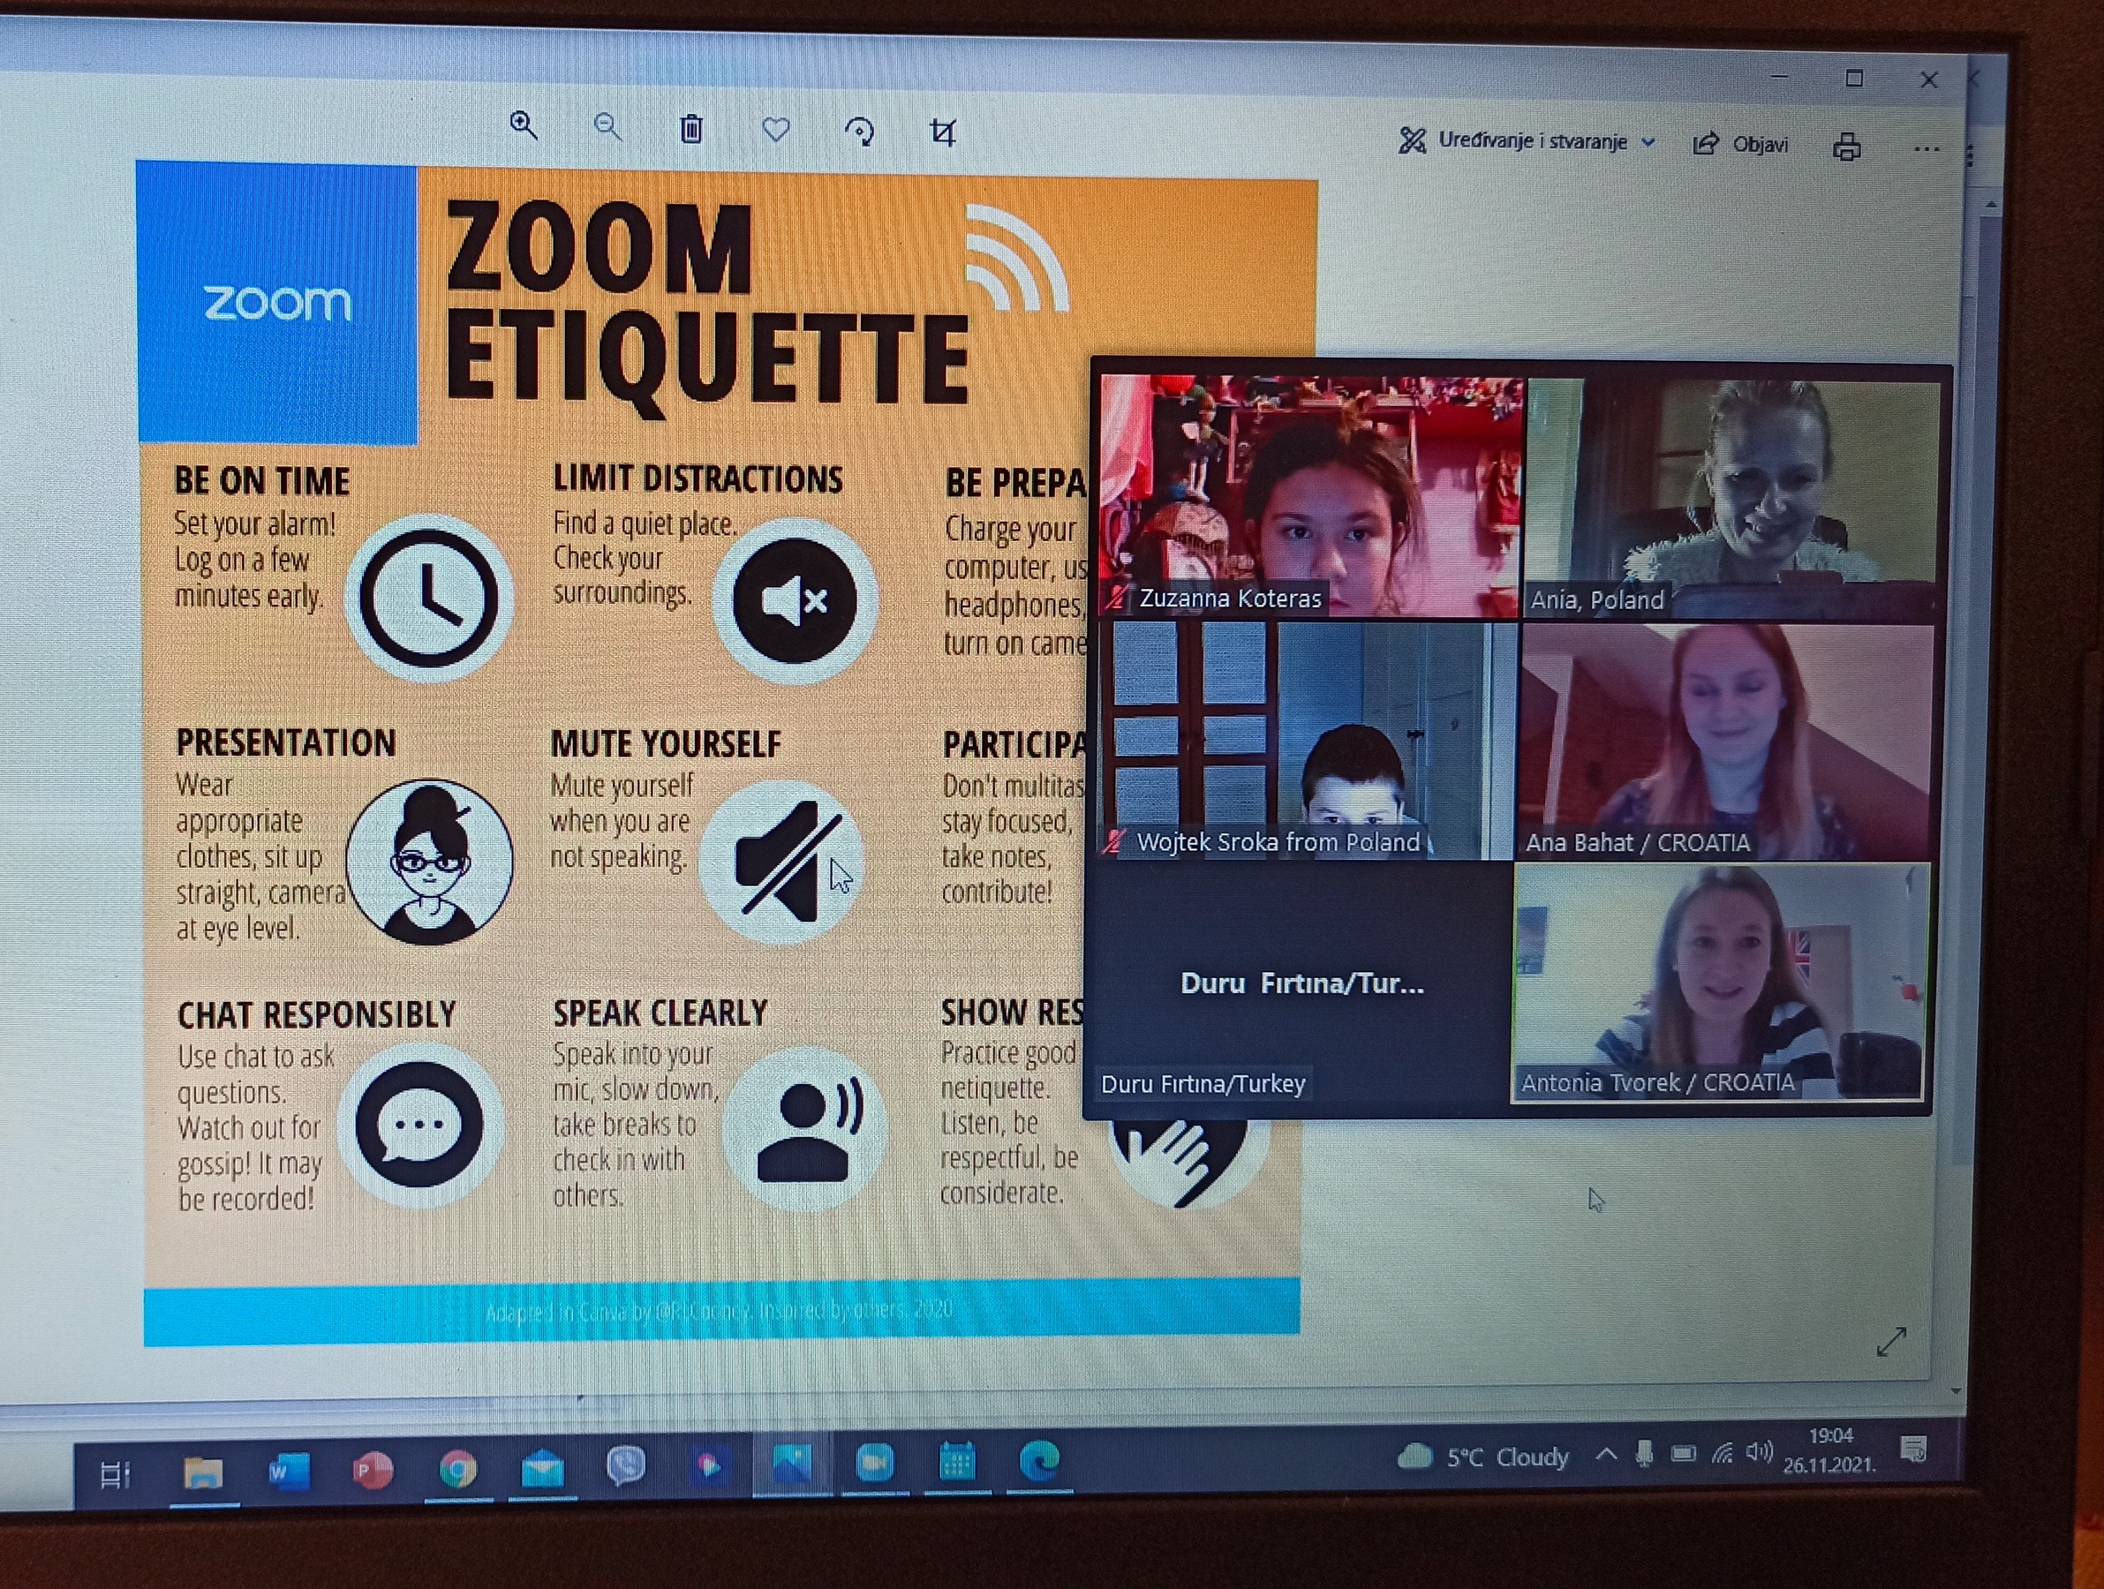This screenshot has width=2104, height=1589.
Task: Expand the Uređivanje i stvaranje dropdown
Action: coord(1527,140)
